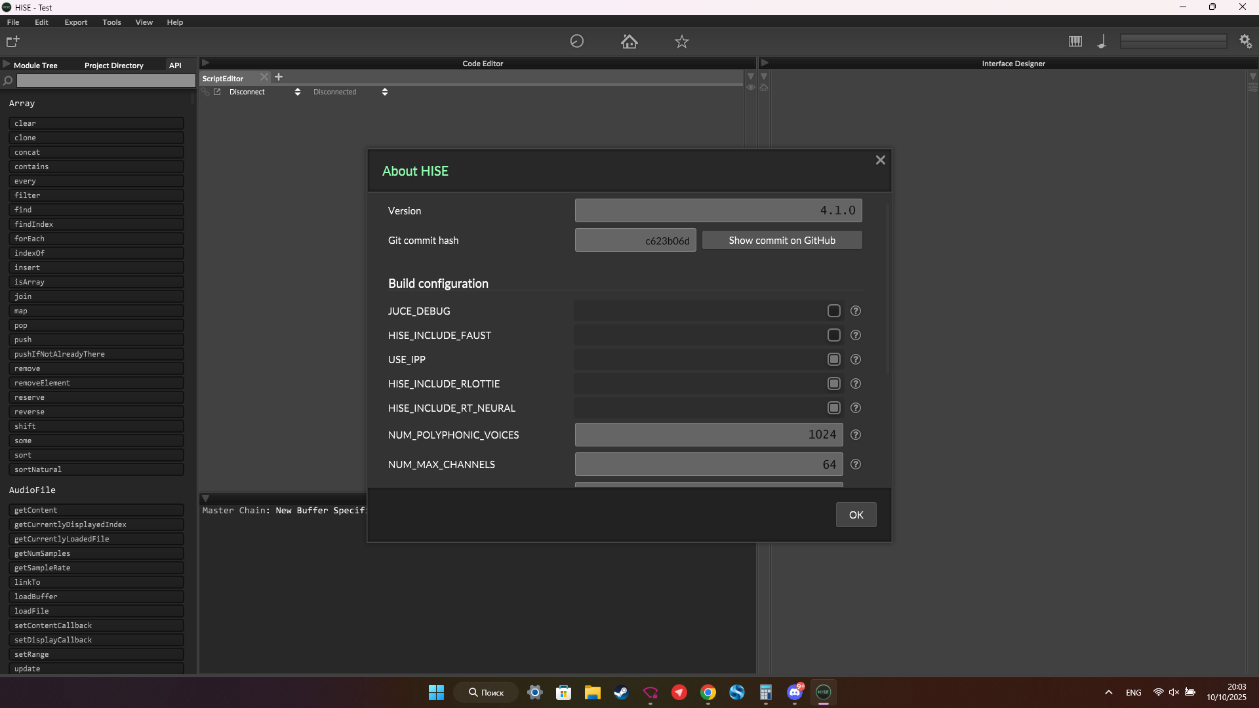Click the home icon in top toolbar
Image resolution: width=1259 pixels, height=708 pixels.
point(629,41)
